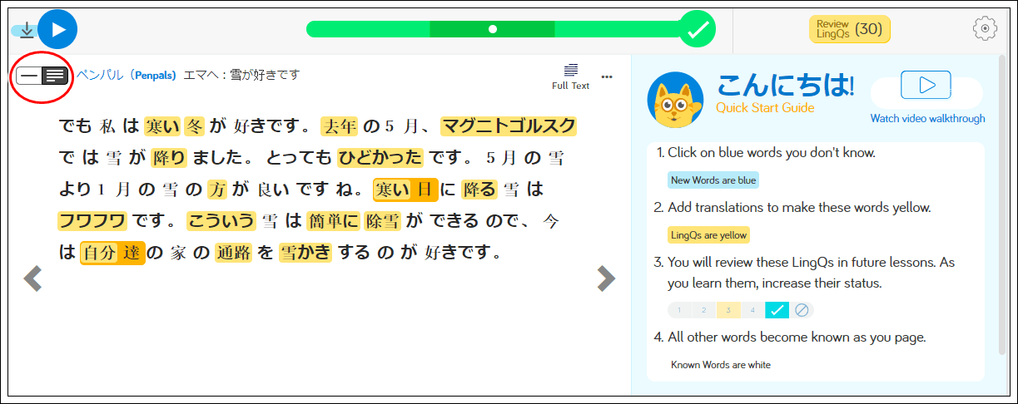The image size is (1018, 404).
Task: Open settings with the gear icon
Action: 985,29
